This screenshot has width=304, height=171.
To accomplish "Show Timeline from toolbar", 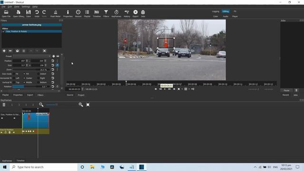I will point(96,14).
